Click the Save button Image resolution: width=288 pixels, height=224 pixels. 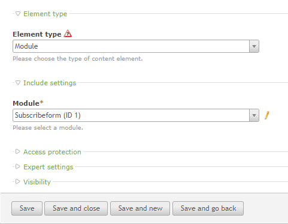coord(27,208)
